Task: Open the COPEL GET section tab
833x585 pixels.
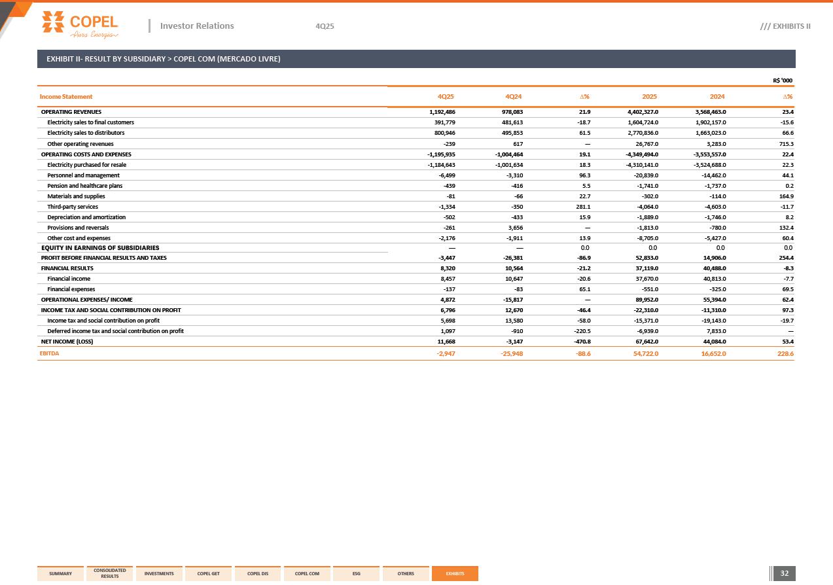Action: click(208, 574)
